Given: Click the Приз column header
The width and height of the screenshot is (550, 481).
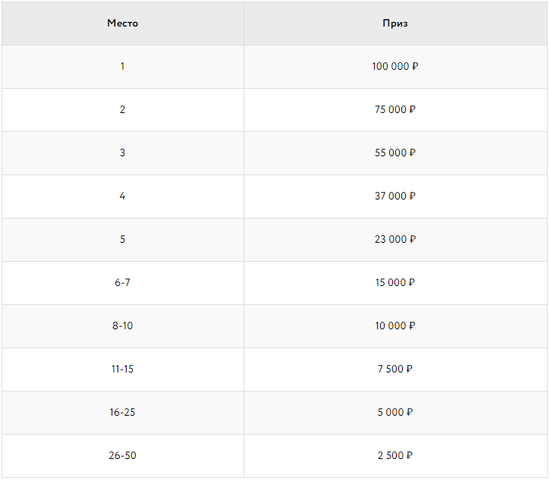Looking at the screenshot, I should click(x=395, y=24).
